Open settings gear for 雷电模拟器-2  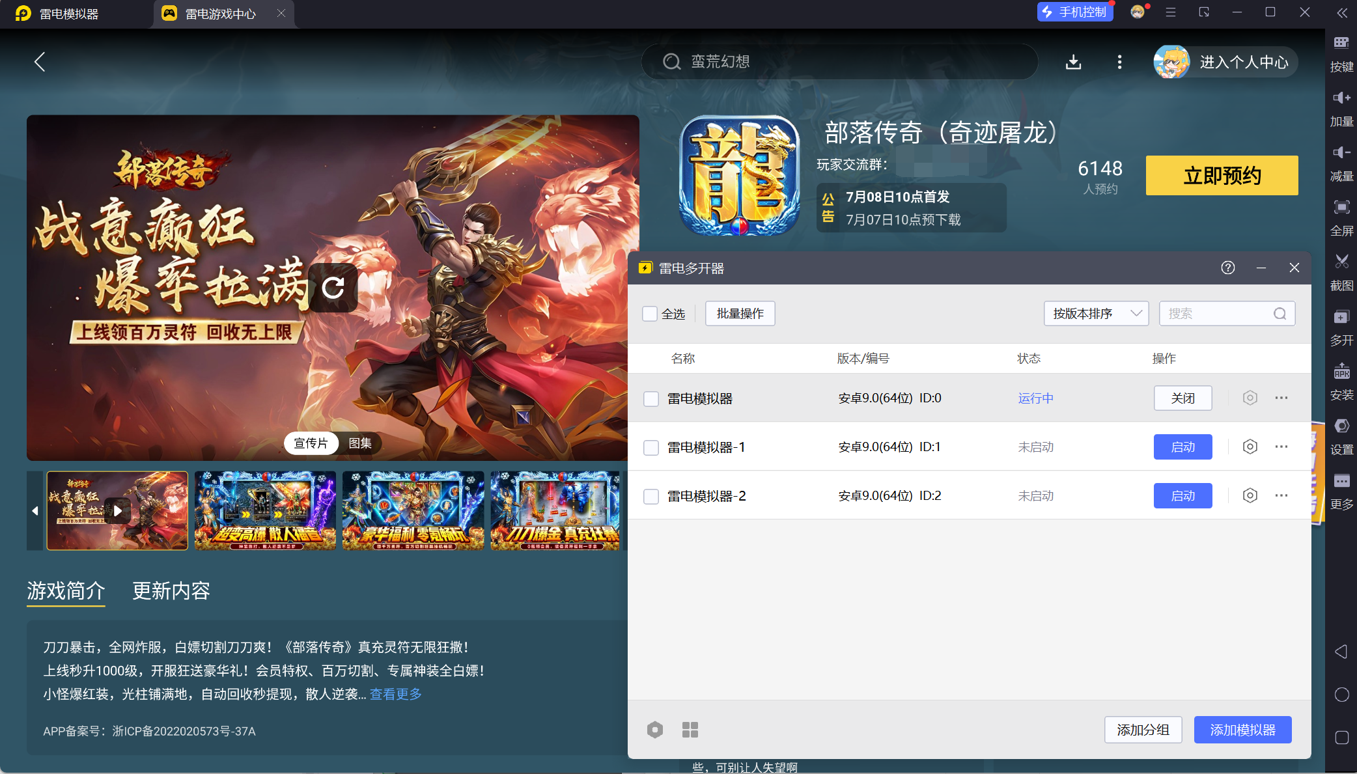pos(1250,495)
